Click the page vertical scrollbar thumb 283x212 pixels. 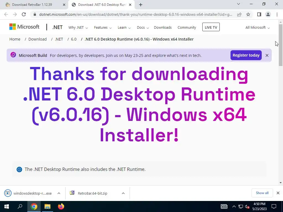pyautogui.click(x=281, y=45)
